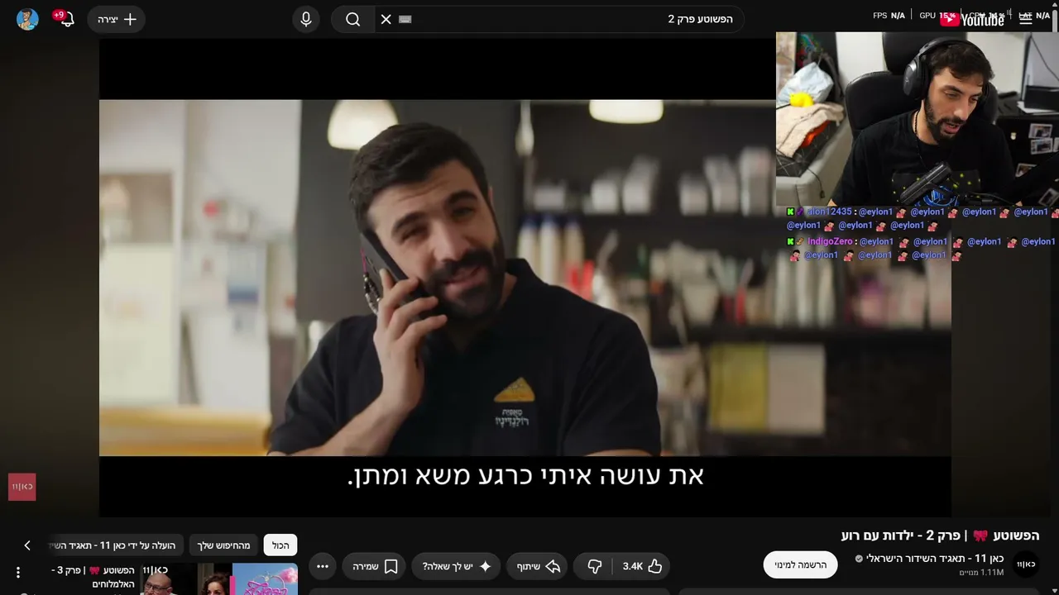
Task: Select the 'מהחיפוש שלך' filter chip
Action: tap(223, 545)
